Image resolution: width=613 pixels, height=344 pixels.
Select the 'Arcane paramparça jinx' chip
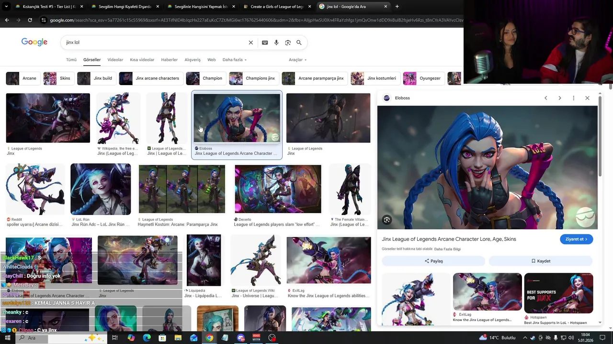pyautogui.click(x=314, y=78)
